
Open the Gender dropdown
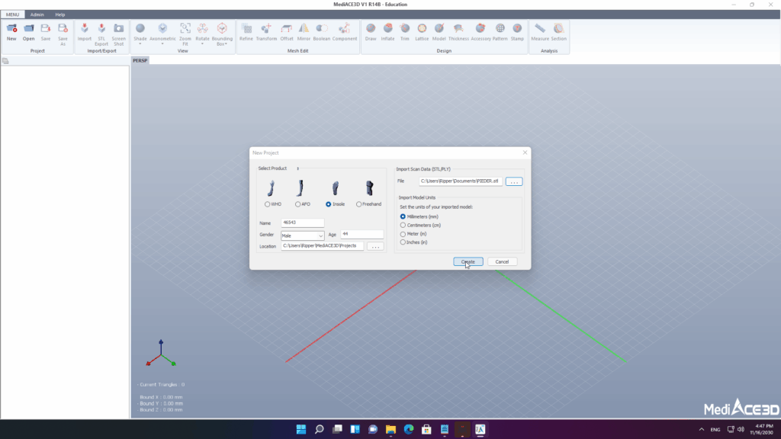(303, 236)
